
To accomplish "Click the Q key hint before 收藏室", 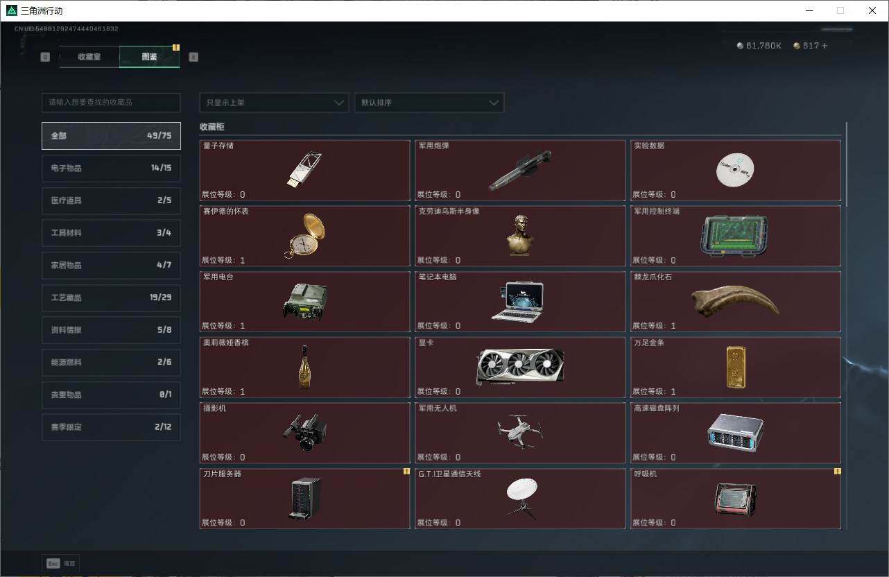I will (x=45, y=57).
